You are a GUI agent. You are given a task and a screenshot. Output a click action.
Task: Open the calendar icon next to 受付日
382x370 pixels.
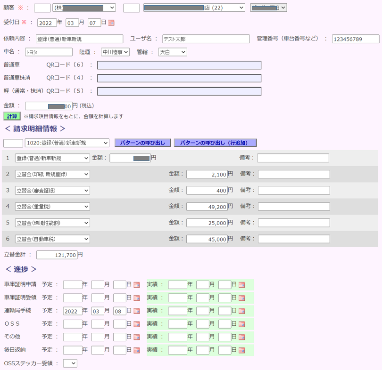click(111, 22)
